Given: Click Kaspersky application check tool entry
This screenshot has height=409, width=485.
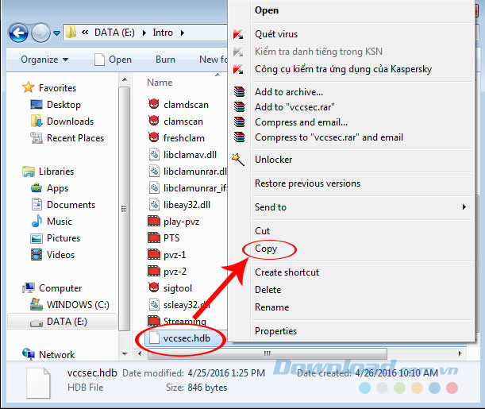Looking at the screenshot, I should [x=343, y=69].
